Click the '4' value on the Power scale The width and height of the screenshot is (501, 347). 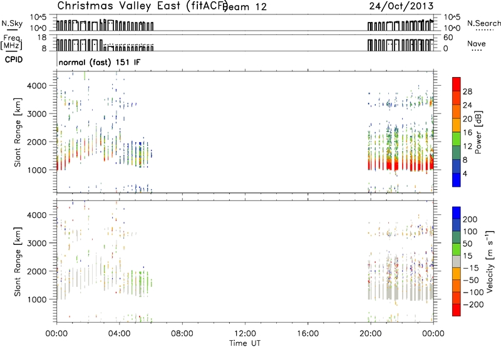tap(465, 173)
